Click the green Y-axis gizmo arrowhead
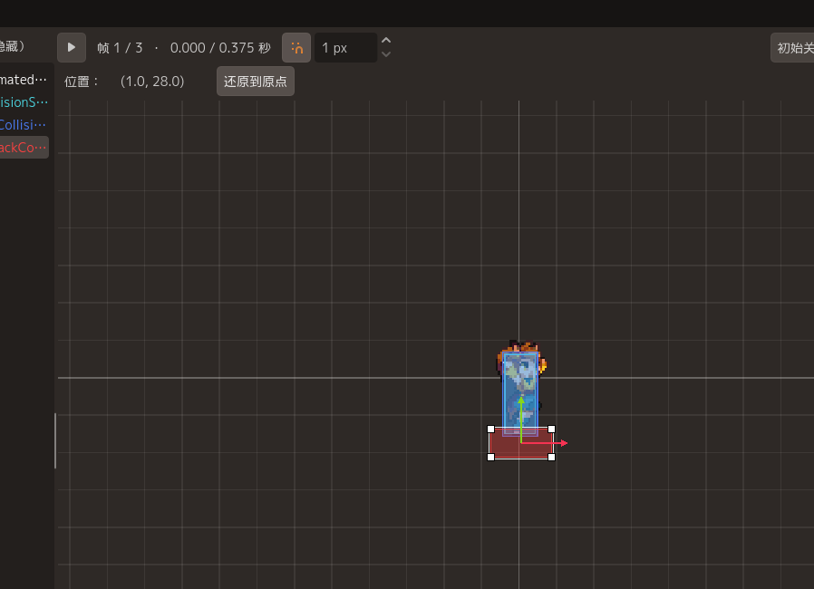This screenshot has height=589, width=814. pyautogui.click(x=521, y=401)
